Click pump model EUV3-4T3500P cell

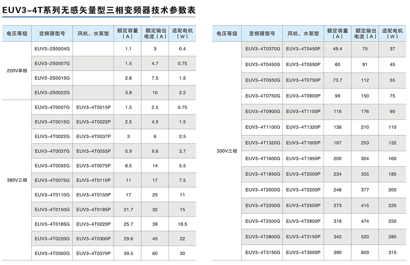point(303,252)
